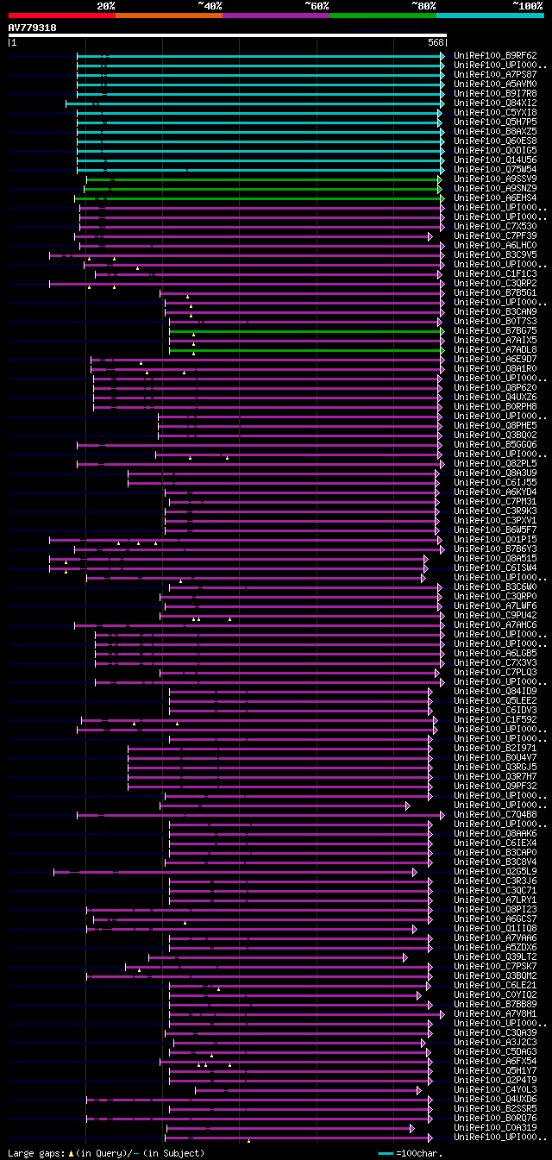Select the UniRef100_A6FX54 label
The width and height of the screenshot is (552, 1160).
[495, 1062]
